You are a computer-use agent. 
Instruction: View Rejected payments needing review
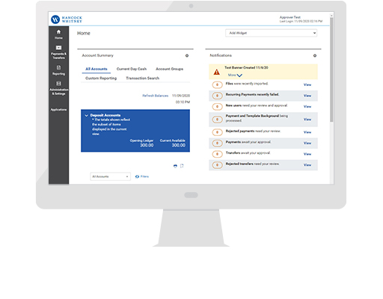coord(307,132)
